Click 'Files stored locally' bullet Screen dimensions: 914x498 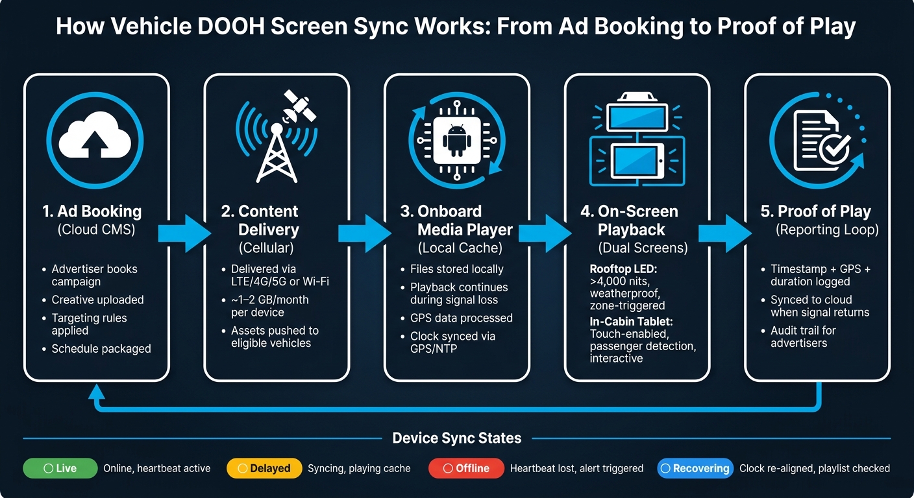coord(457,269)
